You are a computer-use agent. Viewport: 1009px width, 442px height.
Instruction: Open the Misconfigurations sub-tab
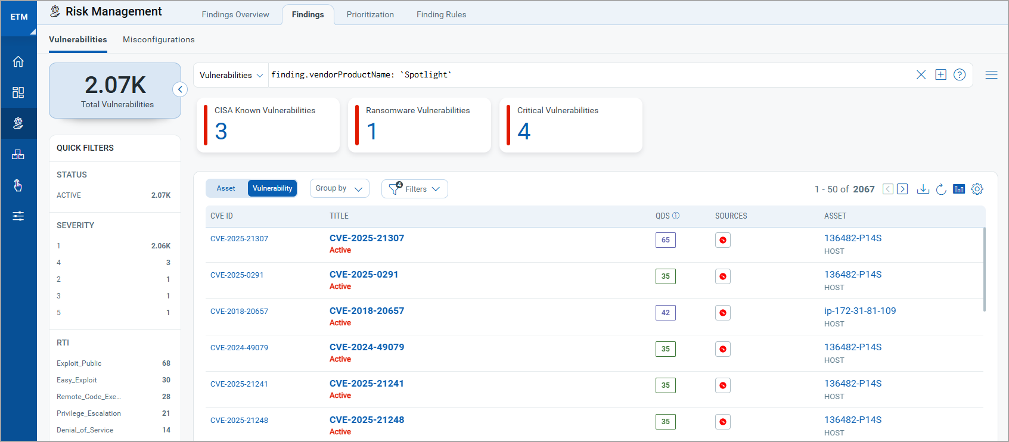159,39
